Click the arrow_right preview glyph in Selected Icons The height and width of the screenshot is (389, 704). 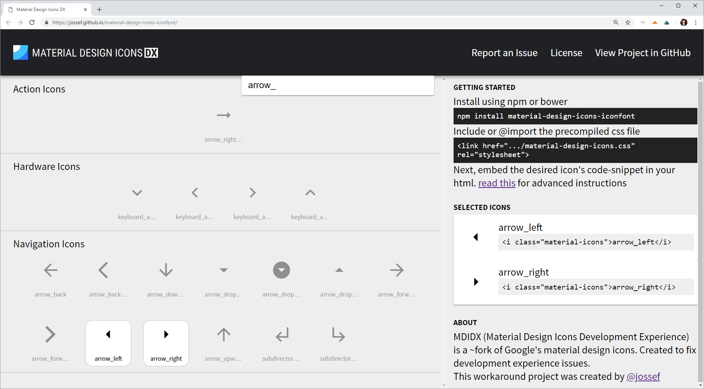pos(476,282)
